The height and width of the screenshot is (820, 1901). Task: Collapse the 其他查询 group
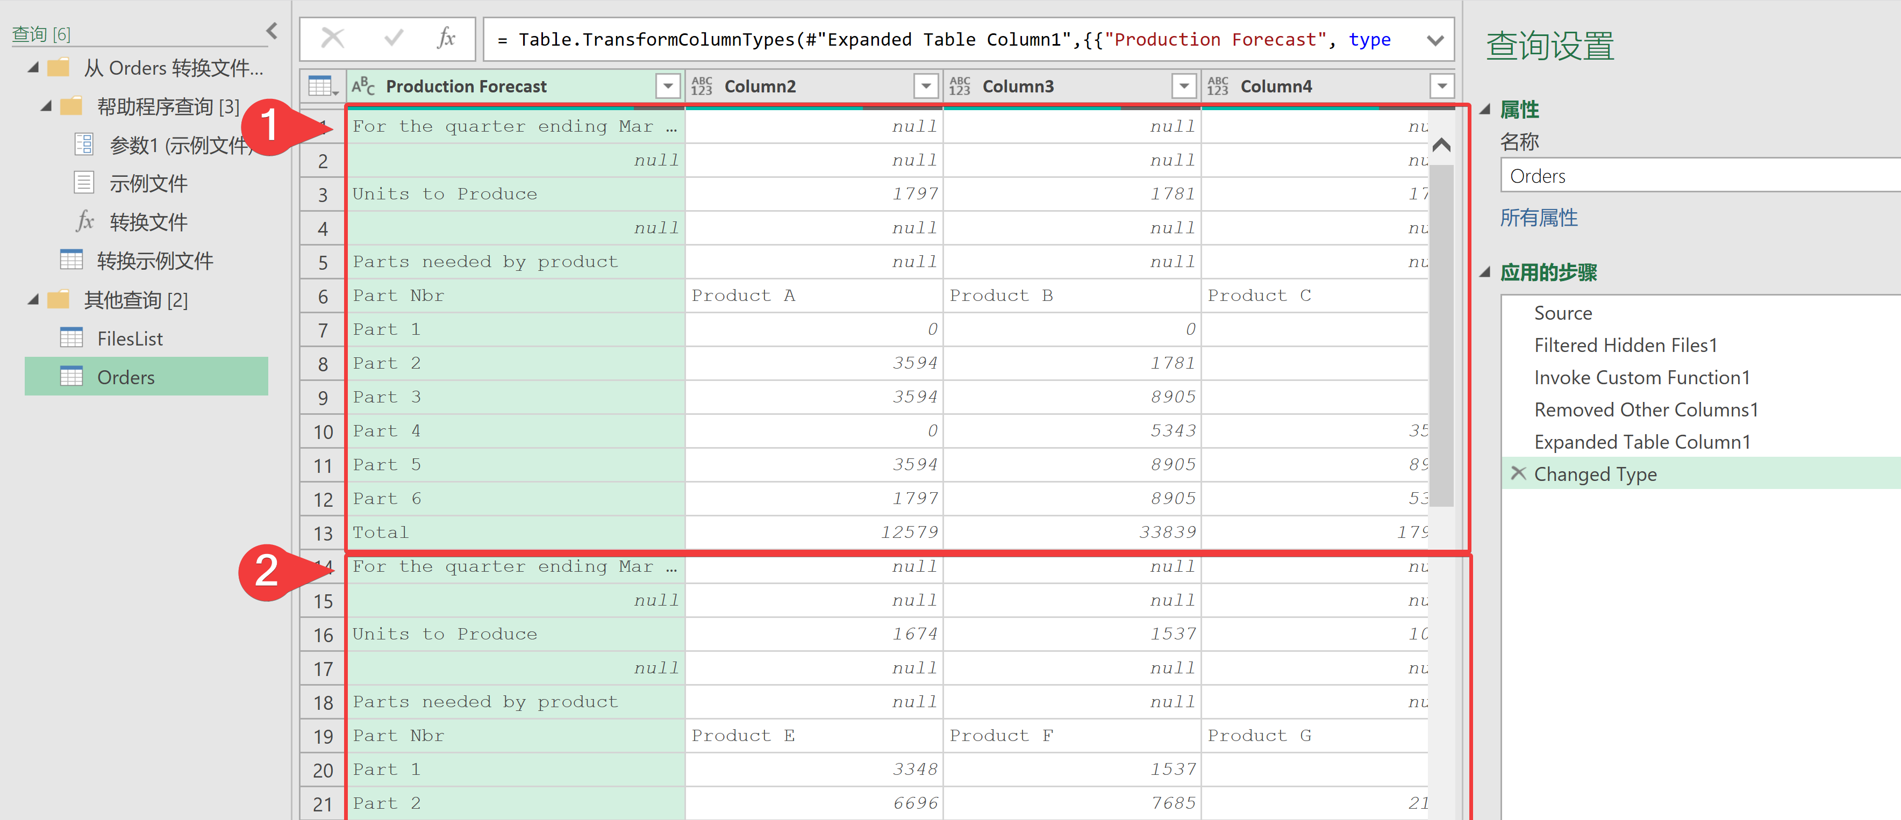33,299
